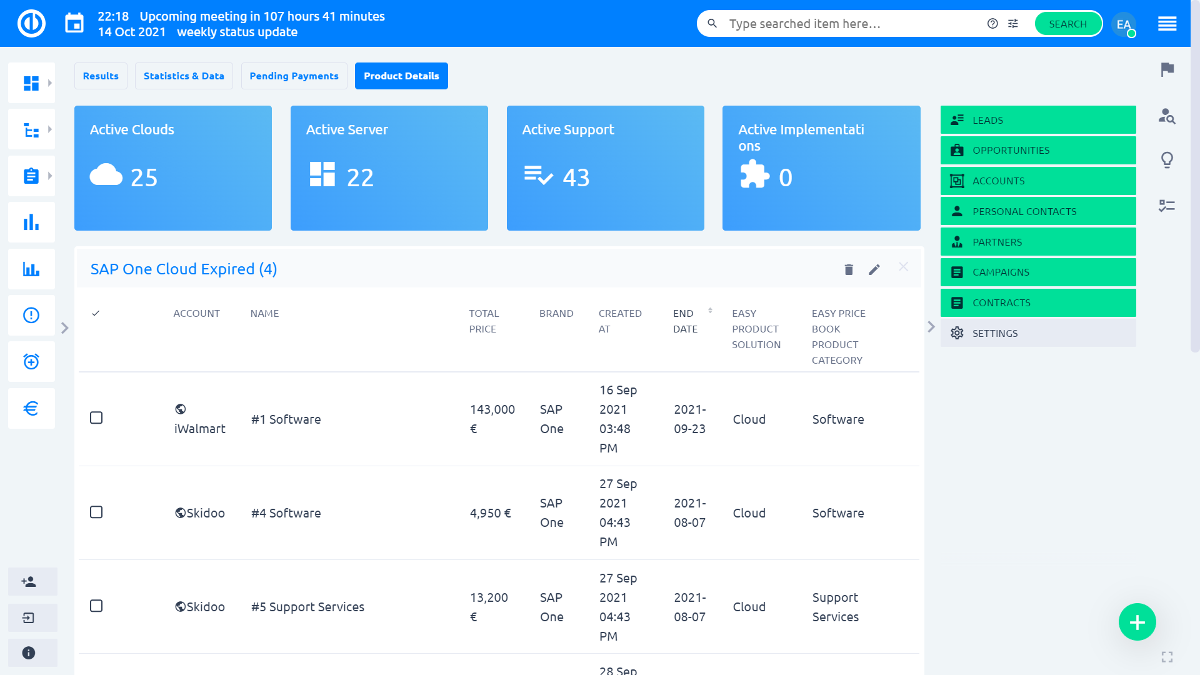Open the #4 Software product link
1200x675 pixels.
click(x=286, y=513)
